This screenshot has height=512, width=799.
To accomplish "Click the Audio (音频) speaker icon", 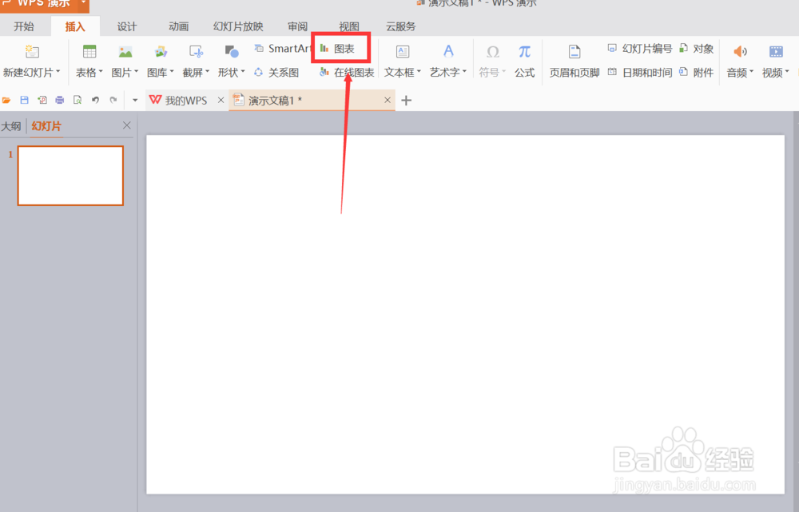I will pos(740,51).
